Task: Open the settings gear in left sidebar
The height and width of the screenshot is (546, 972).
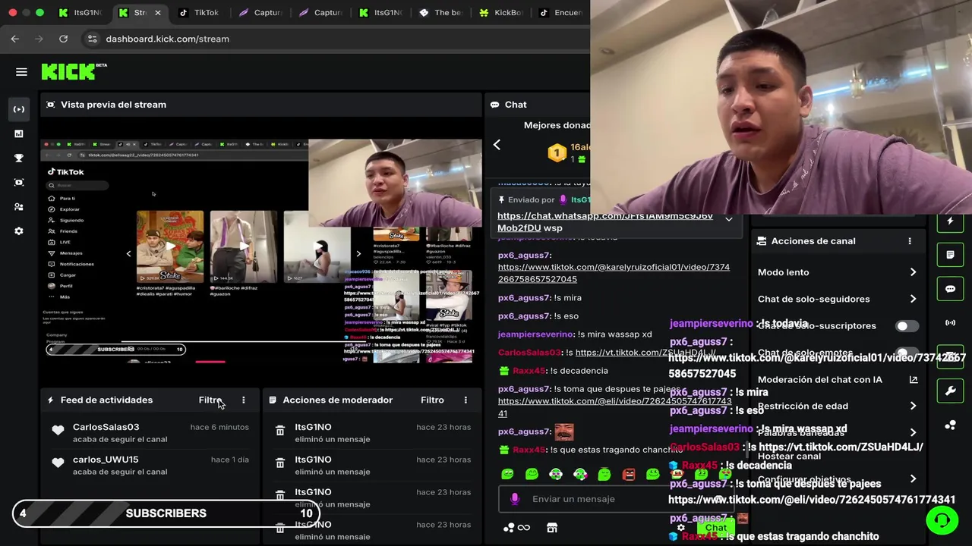Action: (x=19, y=231)
